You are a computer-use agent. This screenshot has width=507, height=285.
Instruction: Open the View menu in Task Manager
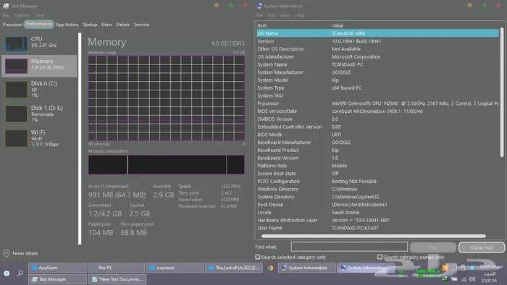pos(40,15)
